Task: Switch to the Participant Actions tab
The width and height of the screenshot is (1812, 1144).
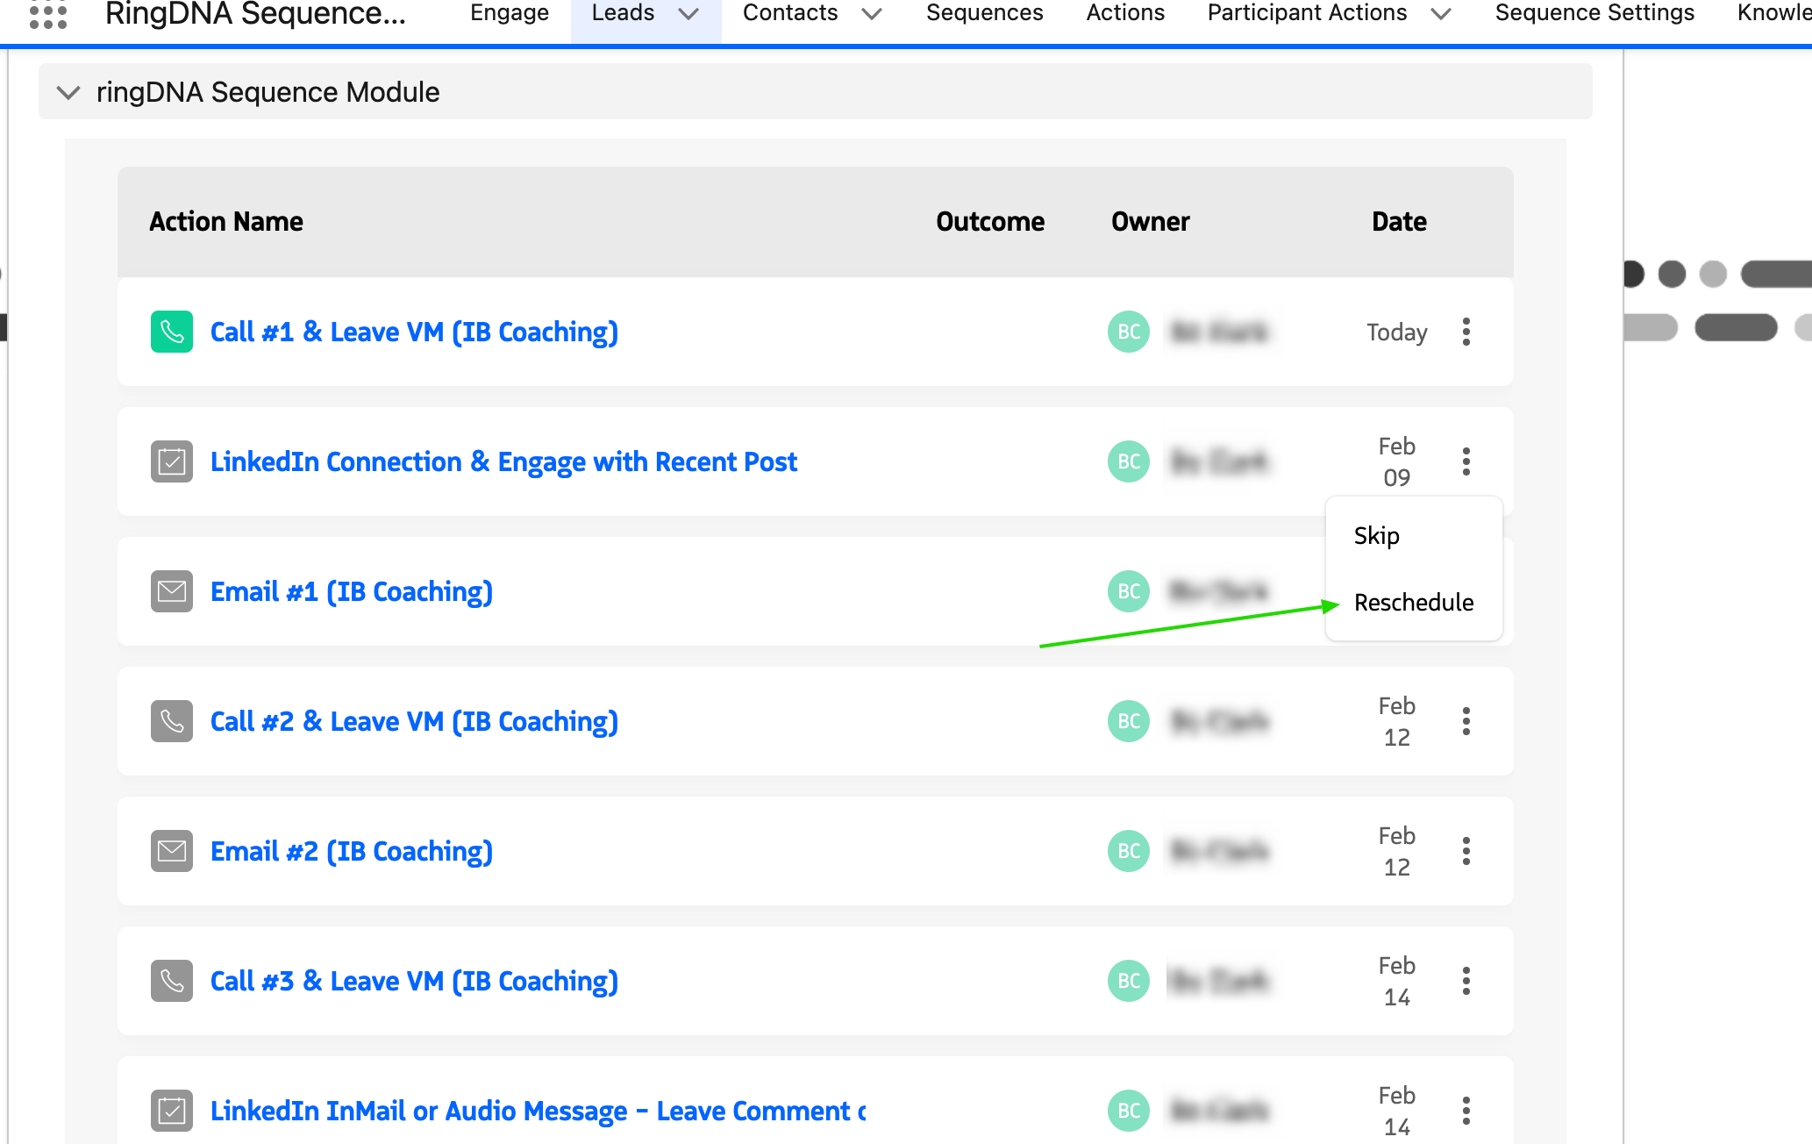Action: (x=1307, y=13)
